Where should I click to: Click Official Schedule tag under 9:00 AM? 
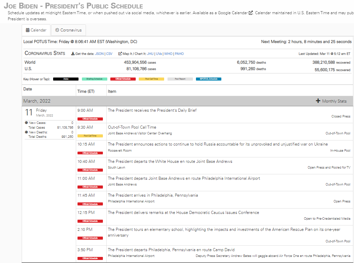(x=90, y=119)
